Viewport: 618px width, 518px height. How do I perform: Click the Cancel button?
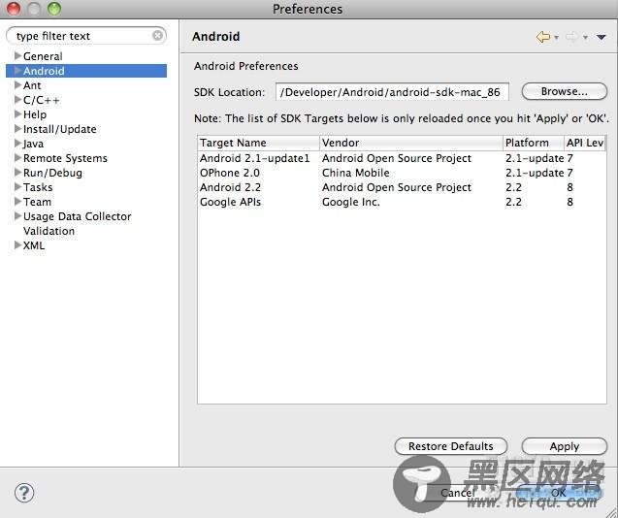pos(457,493)
